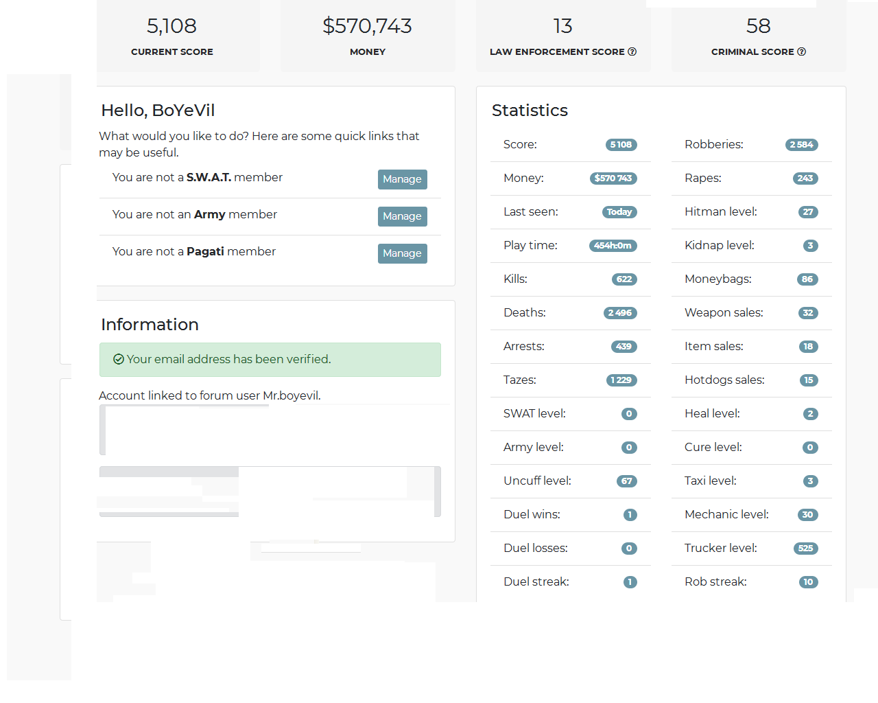Image resolution: width=878 pixels, height=703 pixels.
Task: Click the Criminal Score help icon
Action: pos(802,51)
